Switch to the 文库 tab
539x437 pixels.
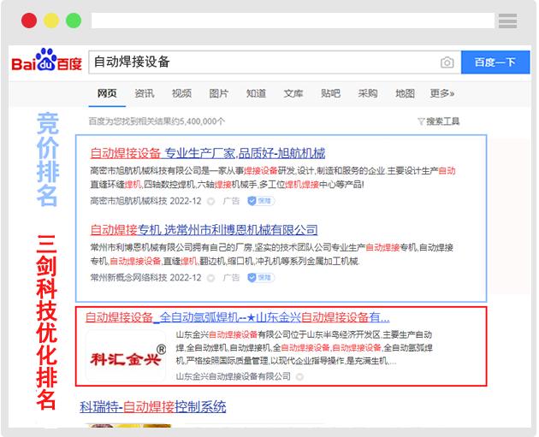293,93
